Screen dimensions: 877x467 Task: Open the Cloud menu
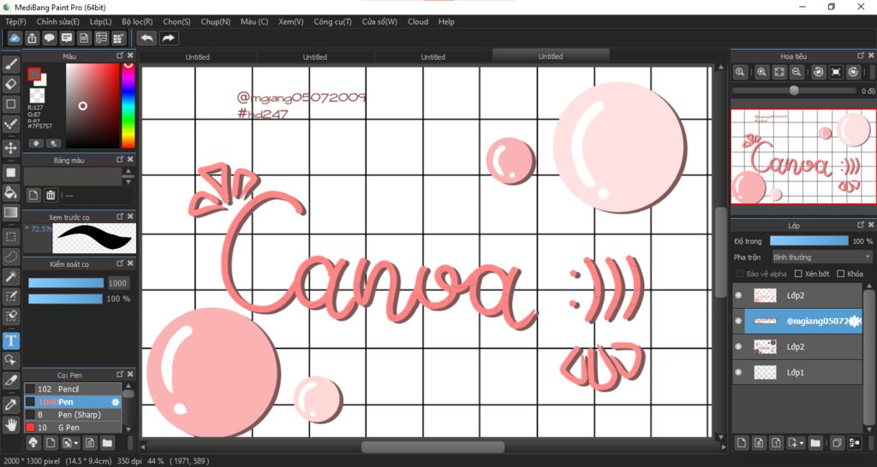[x=418, y=21]
